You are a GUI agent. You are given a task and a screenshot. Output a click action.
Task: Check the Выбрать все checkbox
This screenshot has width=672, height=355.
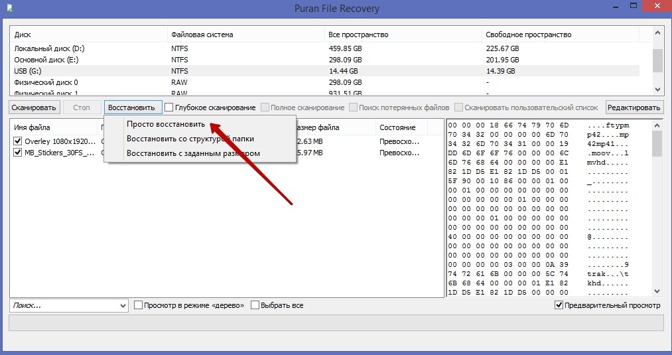(255, 305)
